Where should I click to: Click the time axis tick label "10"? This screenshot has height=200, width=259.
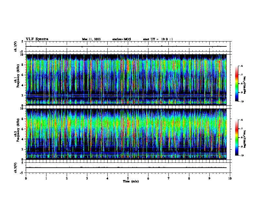[230, 178]
